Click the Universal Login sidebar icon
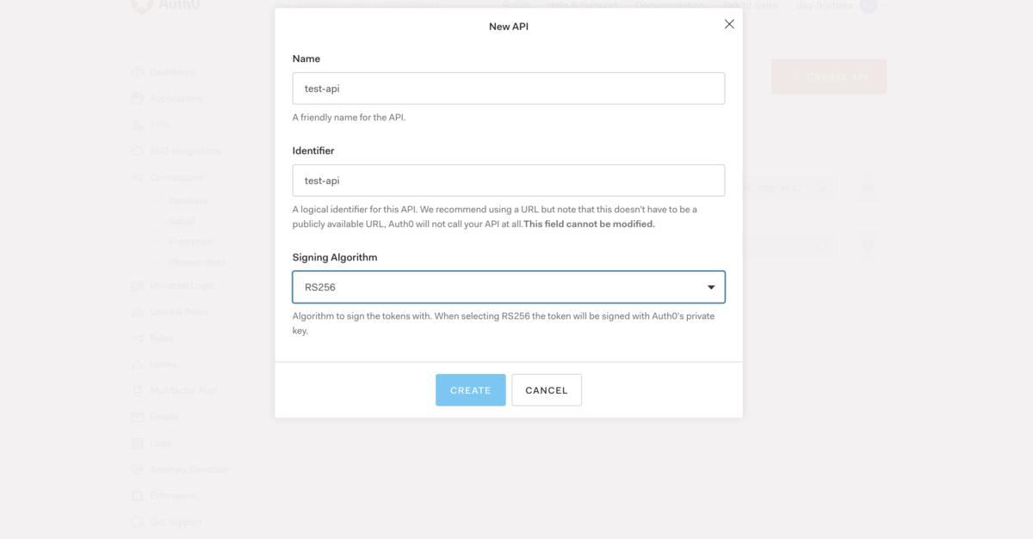This screenshot has width=1033, height=539. point(137,285)
